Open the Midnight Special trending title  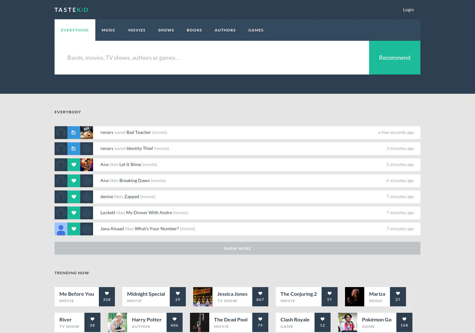[146, 294]
